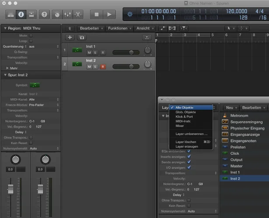Open the Smart Controls knob button

(57, 14)
